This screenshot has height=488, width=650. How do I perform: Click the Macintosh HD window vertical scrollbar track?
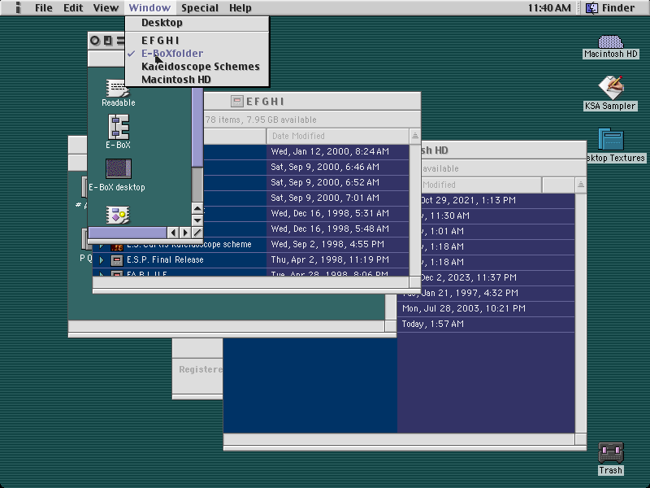(x=581, y=312)
